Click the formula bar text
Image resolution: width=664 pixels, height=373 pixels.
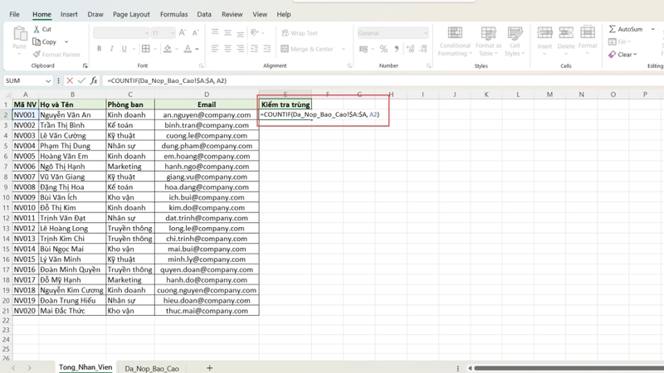167,80
